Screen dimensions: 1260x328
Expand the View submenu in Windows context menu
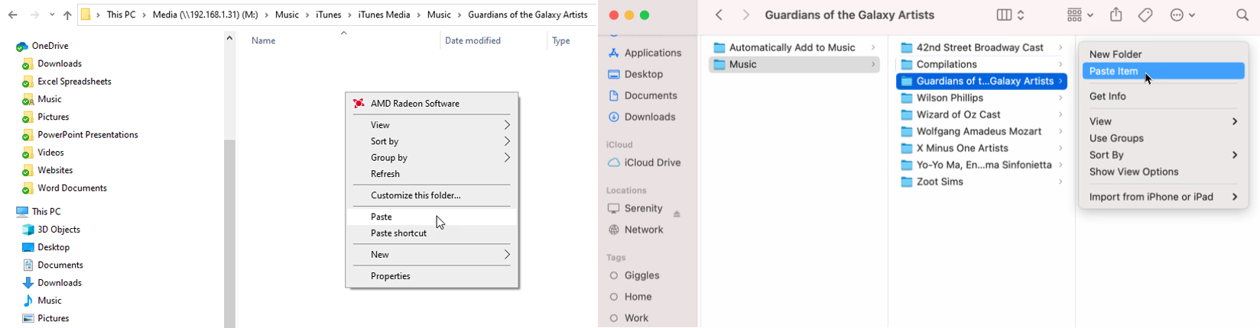[x=432, y=125]
